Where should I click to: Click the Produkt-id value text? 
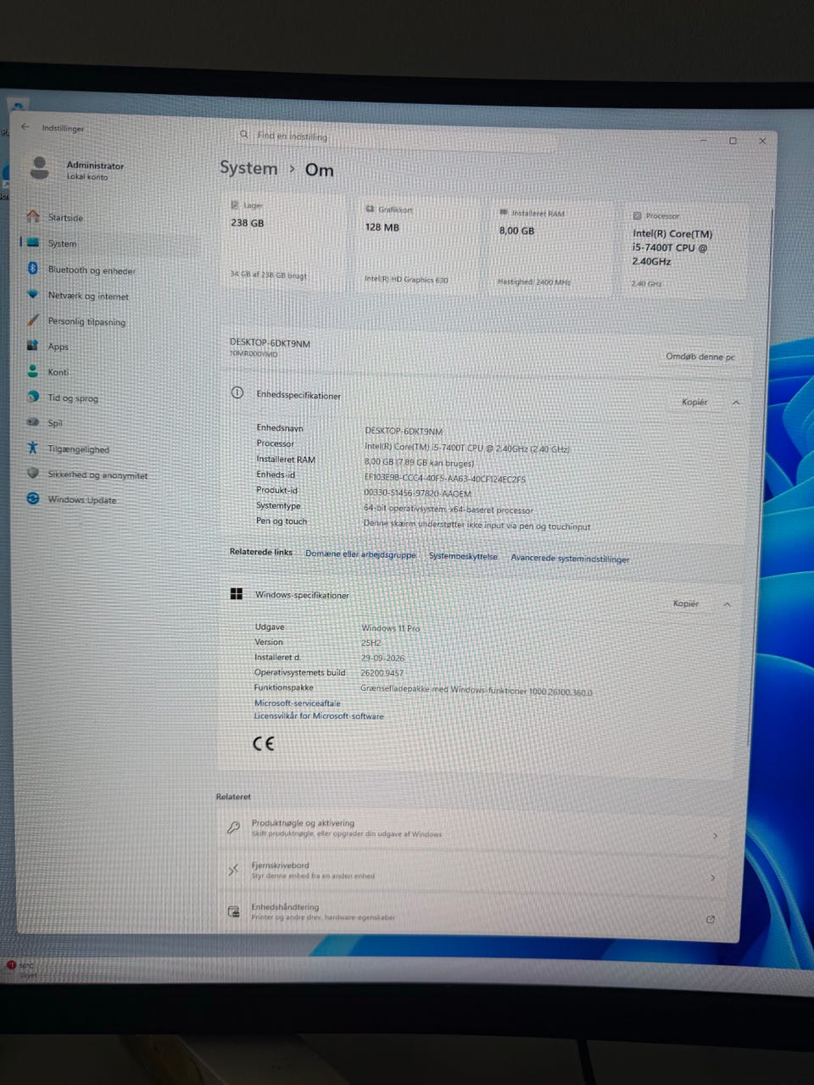(x=417, y=493)
